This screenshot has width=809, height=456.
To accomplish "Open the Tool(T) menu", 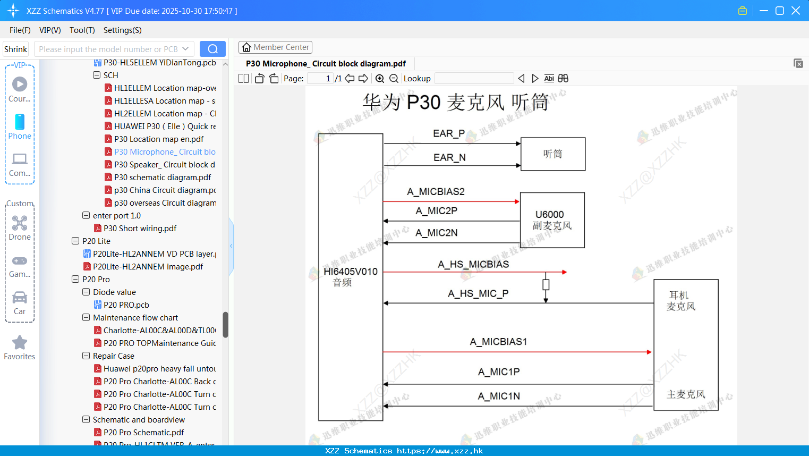I will click(82, 30).
